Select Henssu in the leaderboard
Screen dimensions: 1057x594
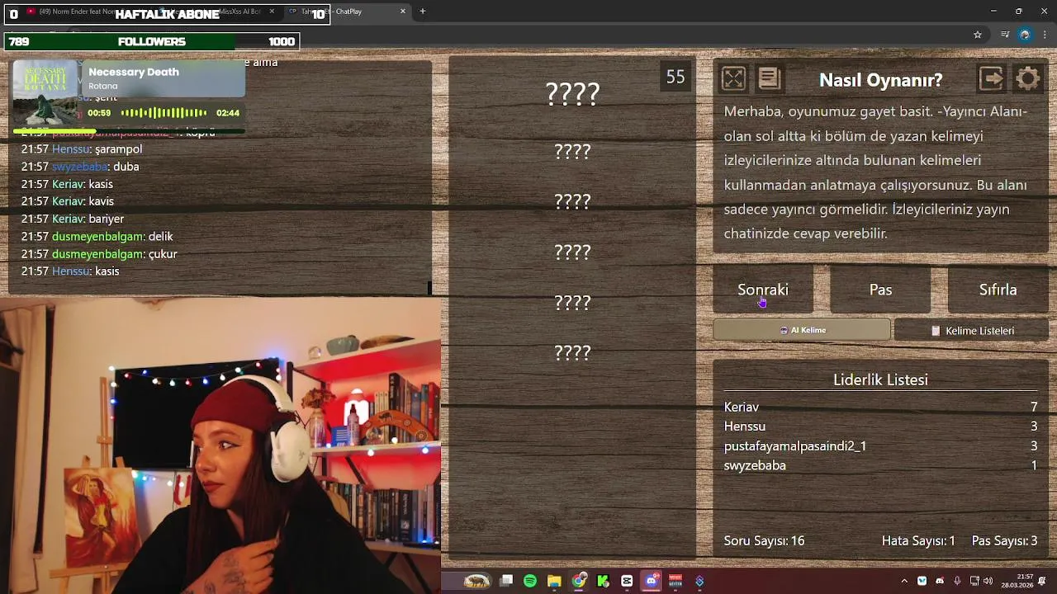coord(880,427)
